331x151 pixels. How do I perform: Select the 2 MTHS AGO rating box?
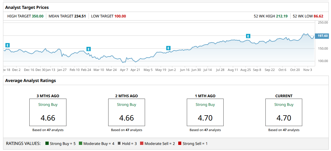pos(126,112)
